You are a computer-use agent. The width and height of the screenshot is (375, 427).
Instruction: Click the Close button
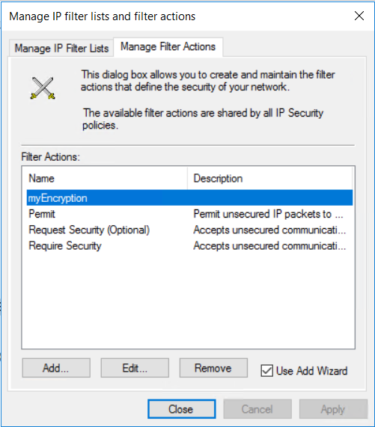181,409
